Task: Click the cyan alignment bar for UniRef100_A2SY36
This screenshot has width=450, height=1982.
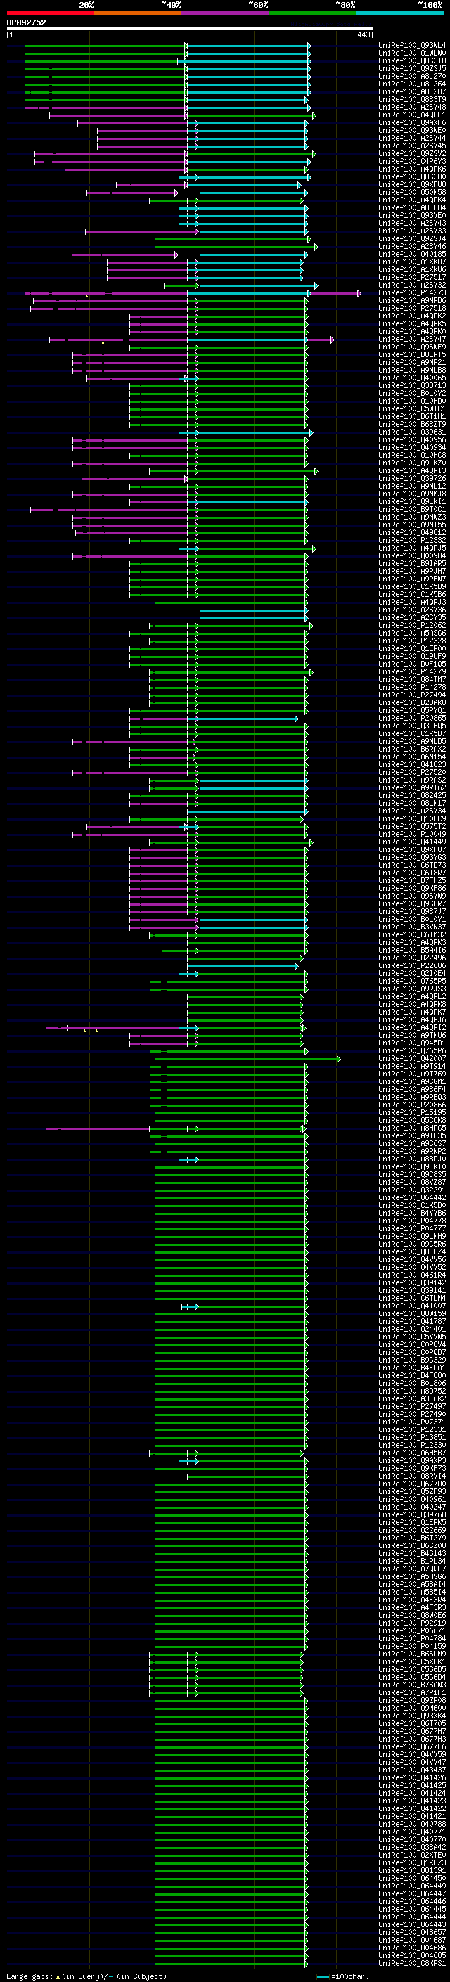Action: 253,610
